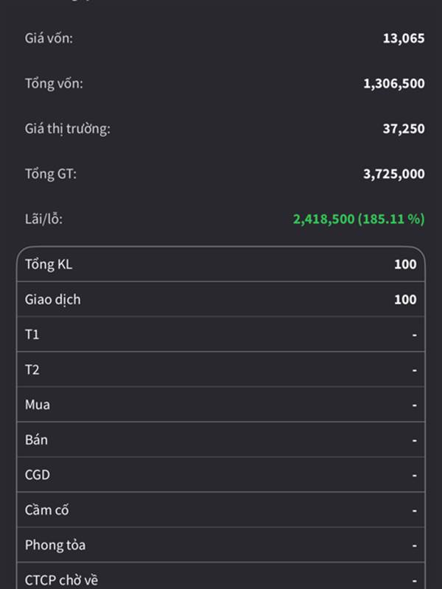This screenshot has height=589, width=442.
Task: Click the green 2,418,500 (185.11 %) profit figure
Action: pyautogui.click(x=359, y=219)
